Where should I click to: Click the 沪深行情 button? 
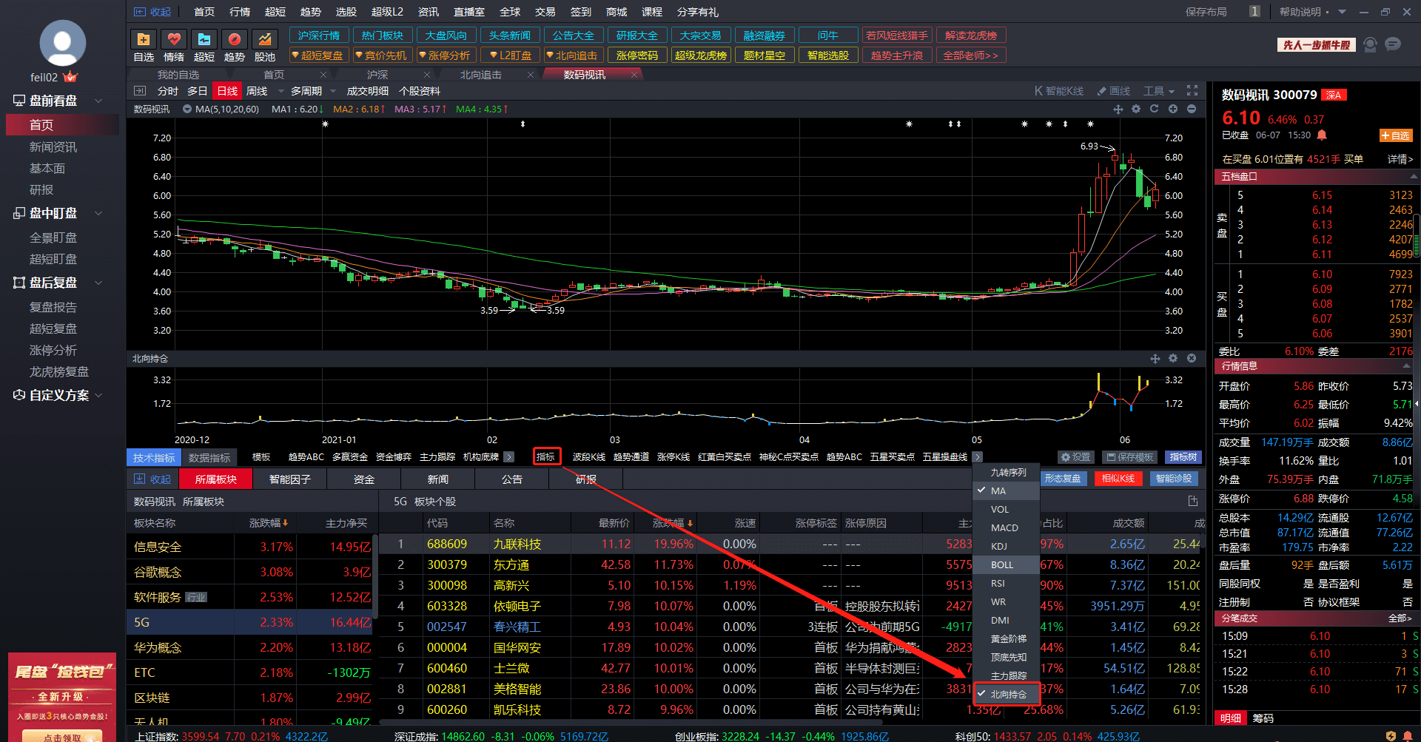tap(318, 36)
